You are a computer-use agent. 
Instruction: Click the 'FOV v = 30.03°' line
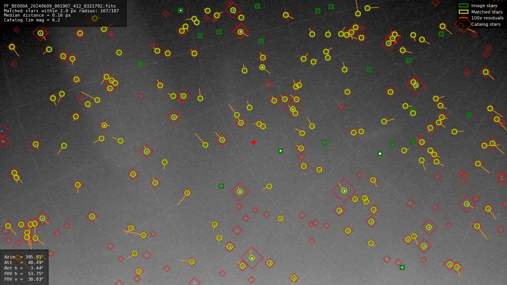[24, 279]
